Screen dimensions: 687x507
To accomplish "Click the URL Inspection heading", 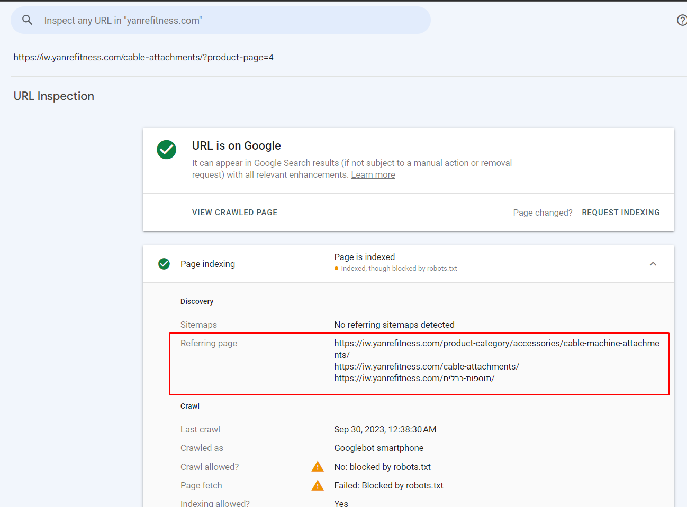I will click(54, 96).
